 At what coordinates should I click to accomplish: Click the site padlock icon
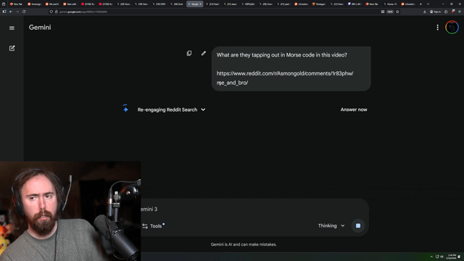pyautogui.click(x=57, y=12)
